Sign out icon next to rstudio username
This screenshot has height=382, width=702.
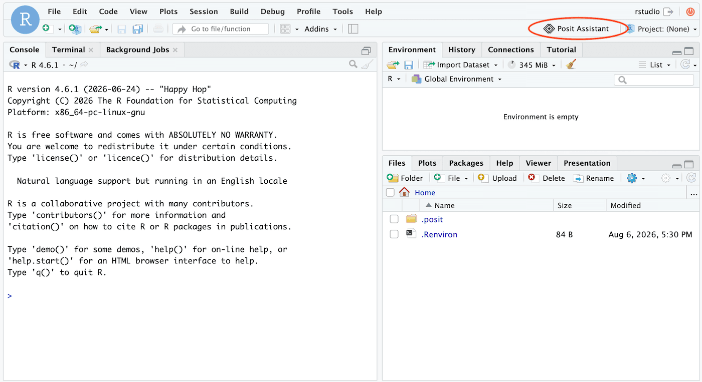point(668,12)
